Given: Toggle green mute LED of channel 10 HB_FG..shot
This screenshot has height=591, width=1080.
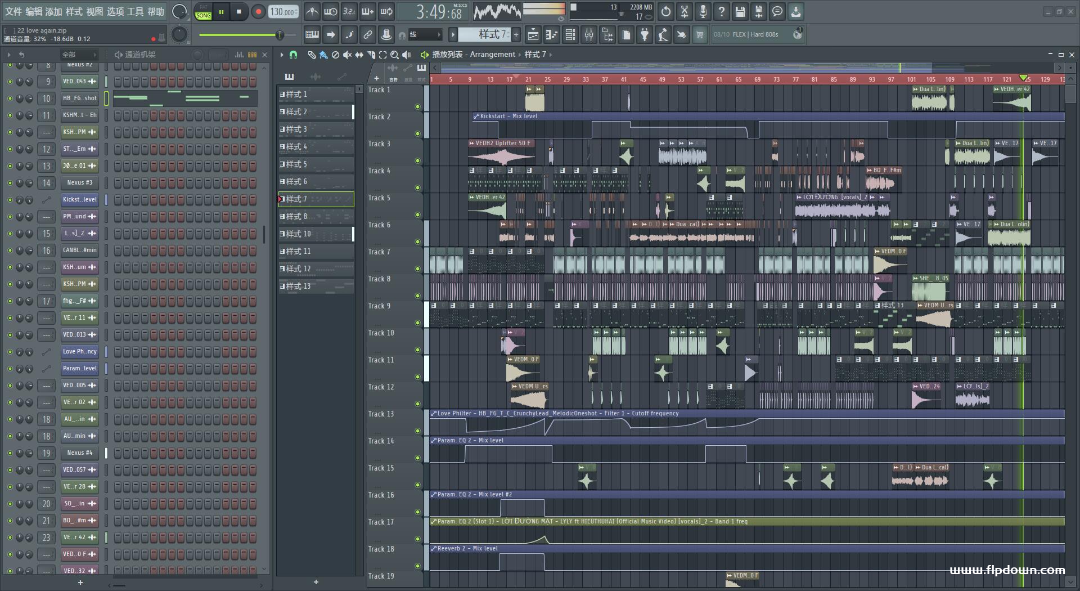Looking at the screenshot, I should pos(10,98).
